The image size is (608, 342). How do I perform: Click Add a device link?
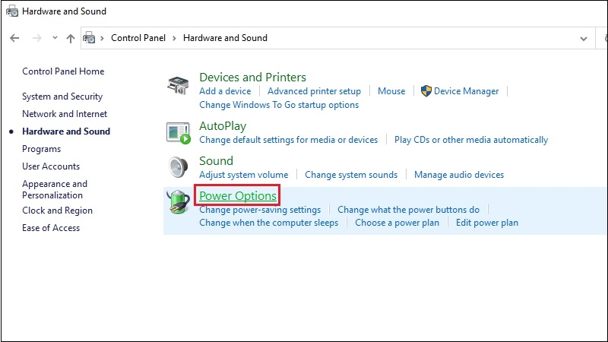click(x=225, y=91)
